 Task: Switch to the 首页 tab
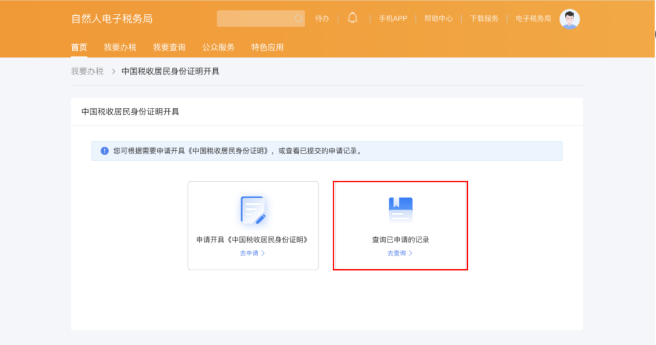(x=79, y=47)
